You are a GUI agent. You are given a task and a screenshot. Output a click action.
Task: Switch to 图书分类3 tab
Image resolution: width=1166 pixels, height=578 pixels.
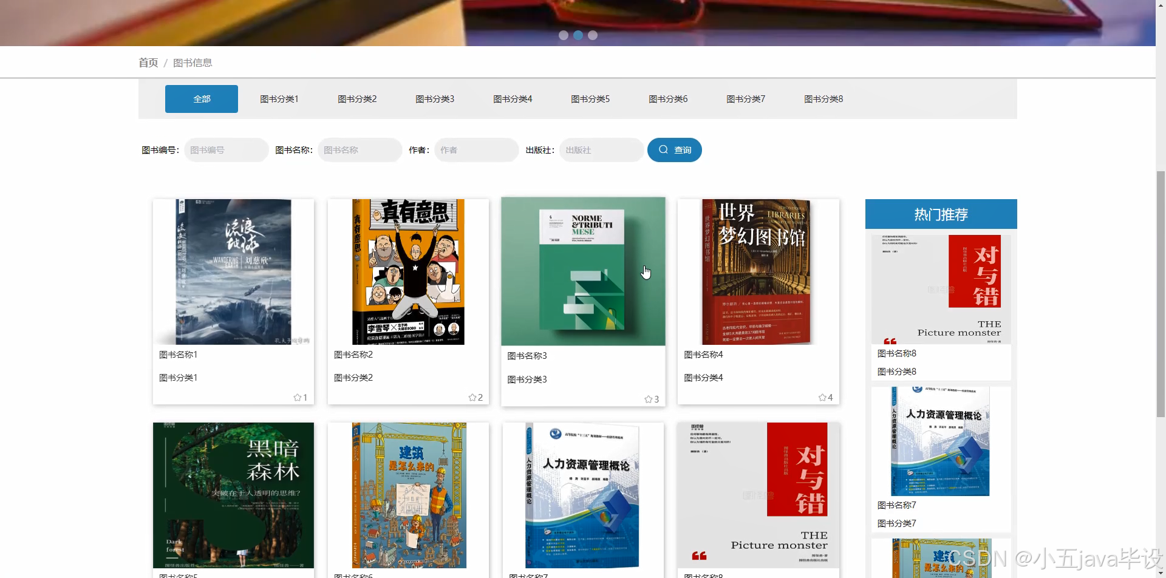pyautogui.click(x=435, y=99)
